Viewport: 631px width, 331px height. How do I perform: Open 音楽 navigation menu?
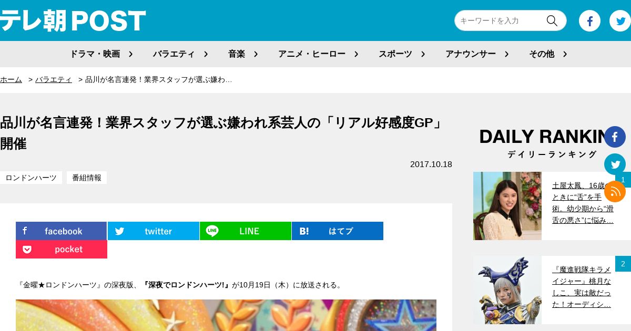coord(237,54)
